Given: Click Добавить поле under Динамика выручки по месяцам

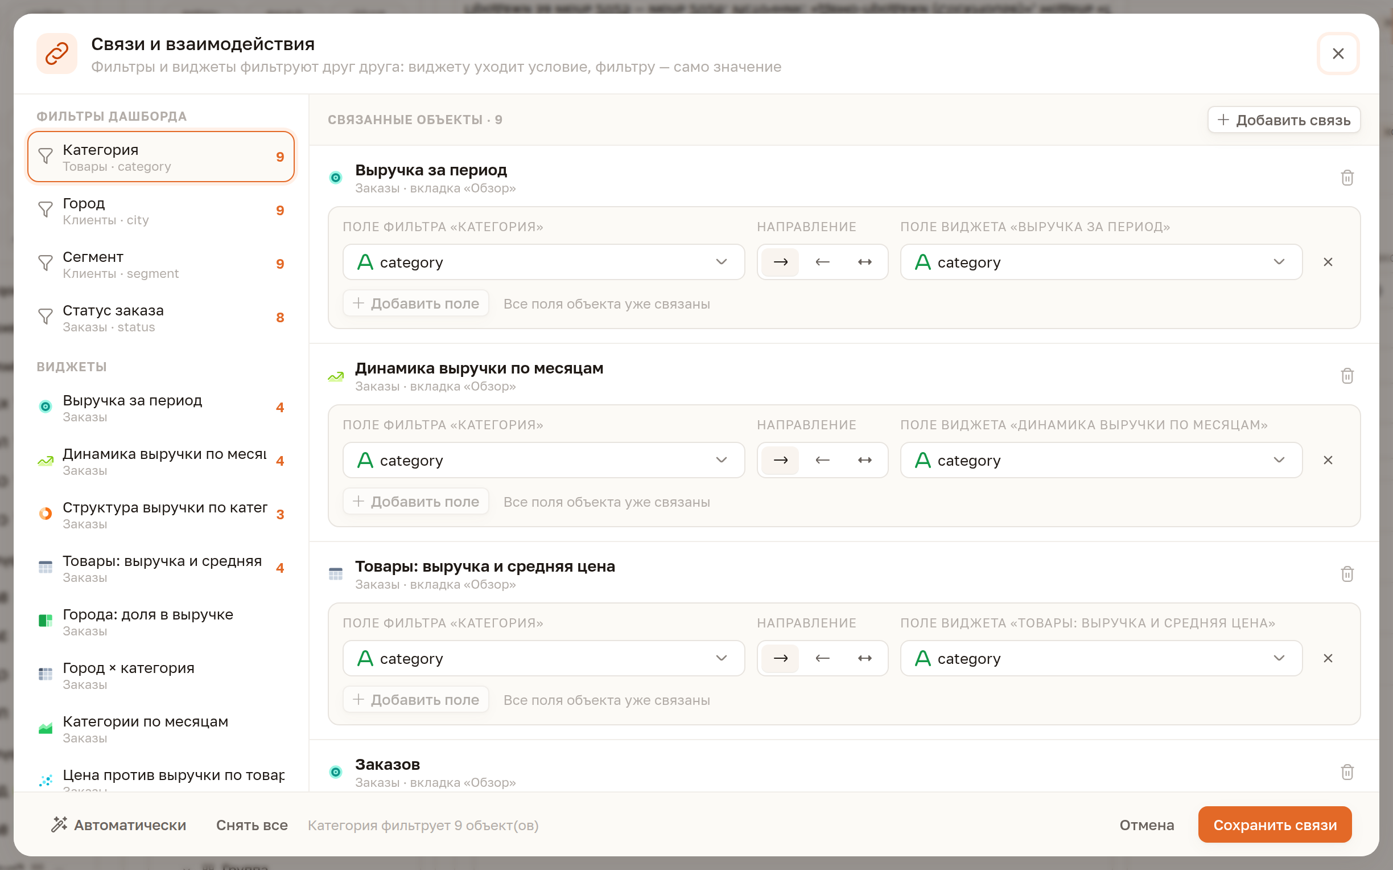Looking at the screenshot, I should coord(415,501).
